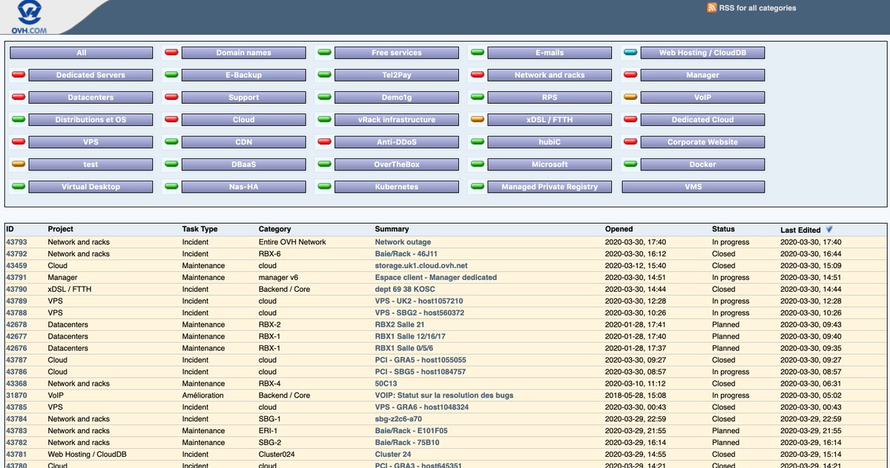Click green status pill beside Free services
The width and height of the screenshot is (890, 468).
tap(324, 53)
